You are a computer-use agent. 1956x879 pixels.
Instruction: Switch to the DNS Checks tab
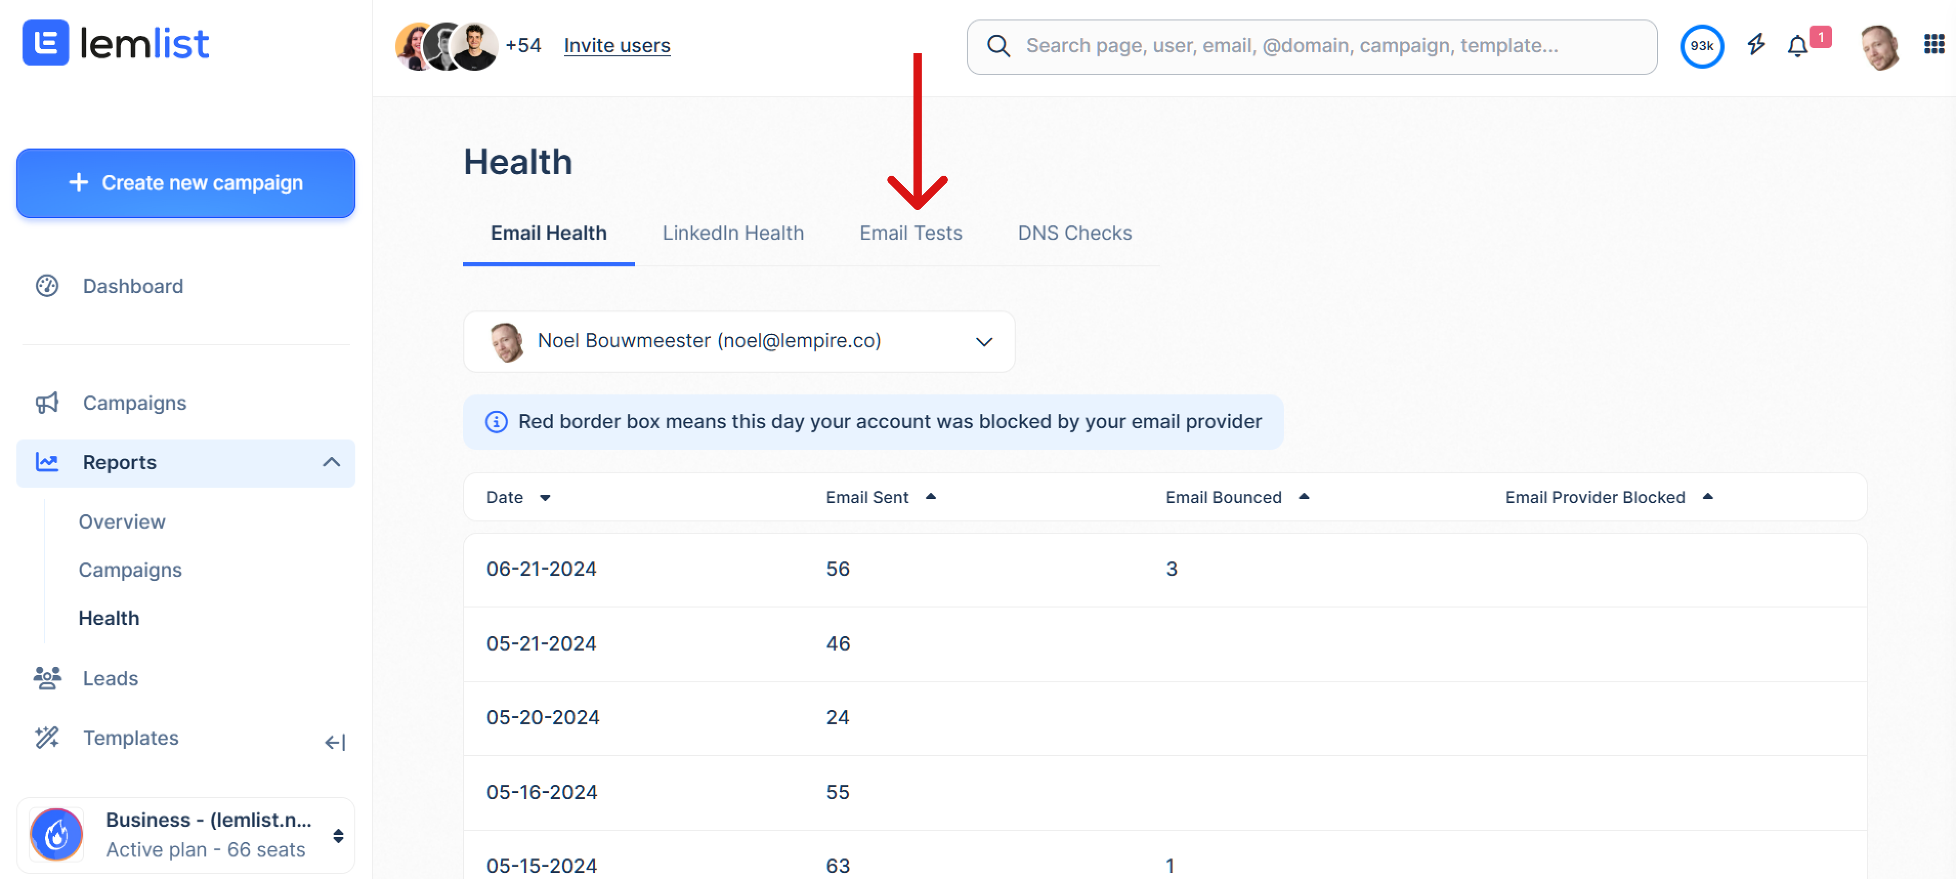1074,233
